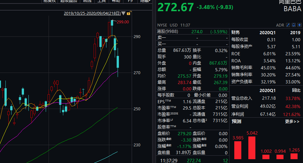
Task: Click the 换手 turnover value 0.32%
Action: click(221, 50)
